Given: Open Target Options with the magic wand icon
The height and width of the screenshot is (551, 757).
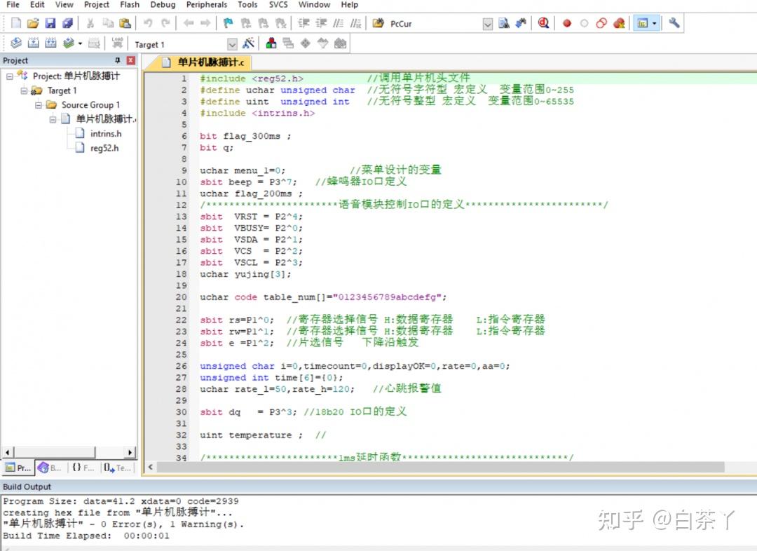Looking at the screenshot, I should pos(248,43).
